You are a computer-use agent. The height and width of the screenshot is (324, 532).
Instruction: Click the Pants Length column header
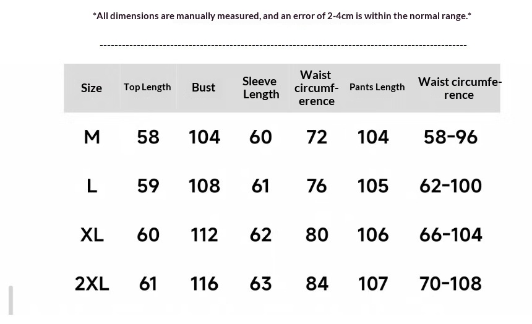pyautogui.click(x=377, y=87)
